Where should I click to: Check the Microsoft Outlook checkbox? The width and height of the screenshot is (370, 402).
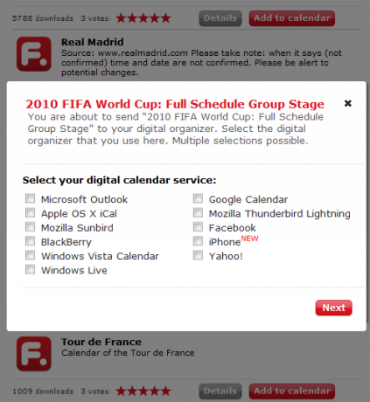(30, 198)
